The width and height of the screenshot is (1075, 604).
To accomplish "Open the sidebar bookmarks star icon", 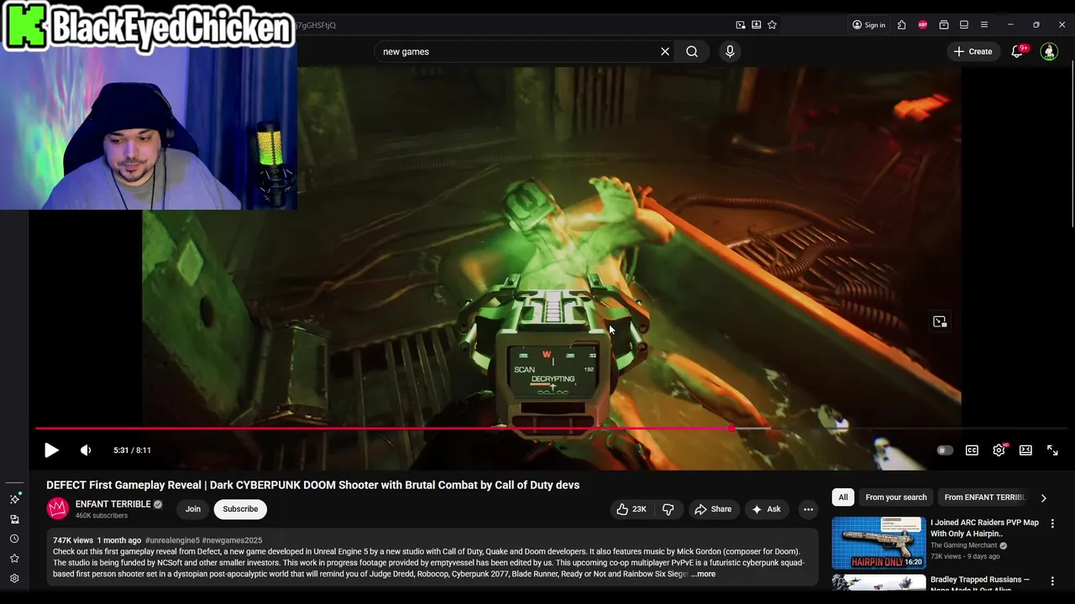I will coord(14,558).
